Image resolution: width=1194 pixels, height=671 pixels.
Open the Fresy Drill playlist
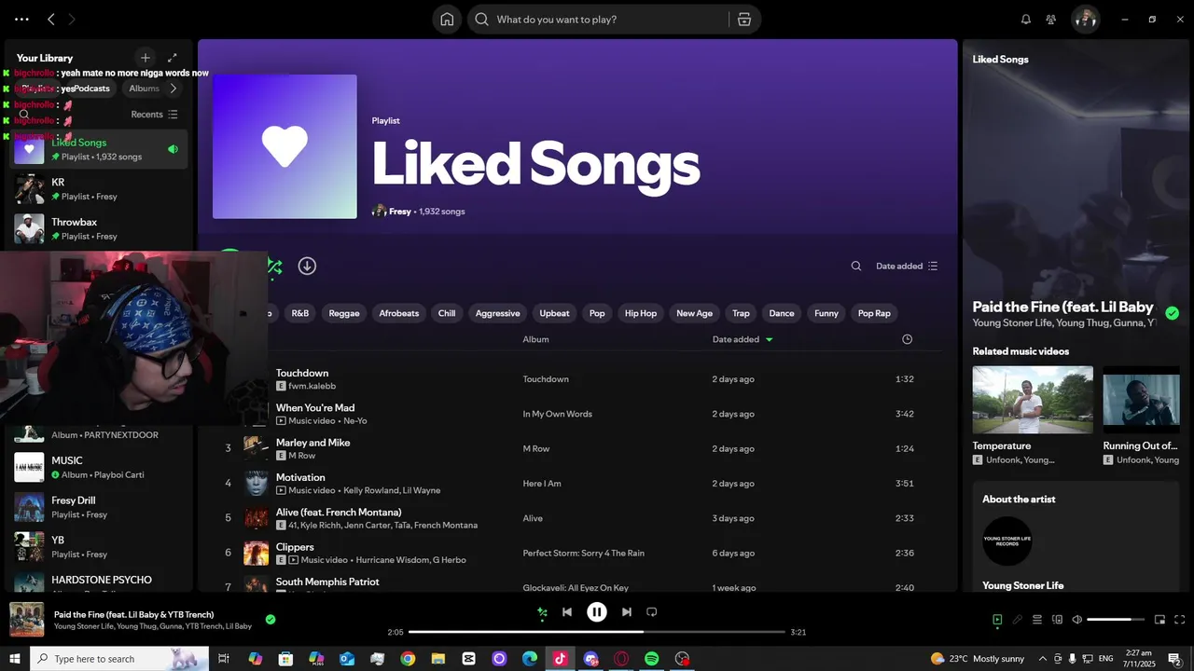pyautogui.click(x=98, y=507)
